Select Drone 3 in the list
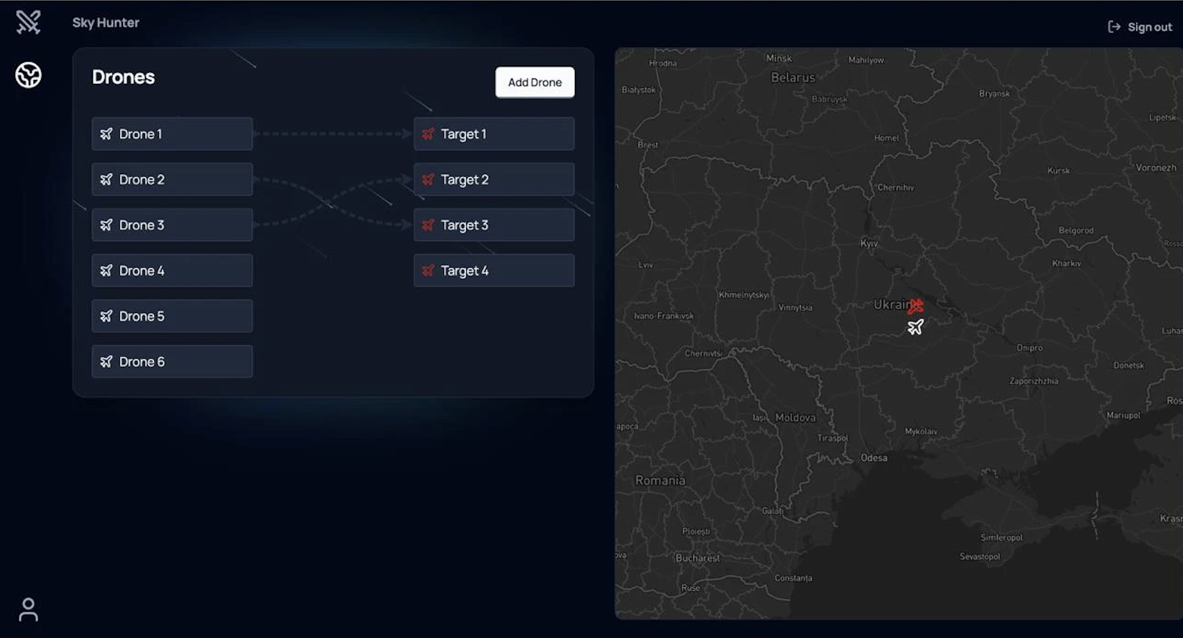1183x638 pixels. [172, 225]
